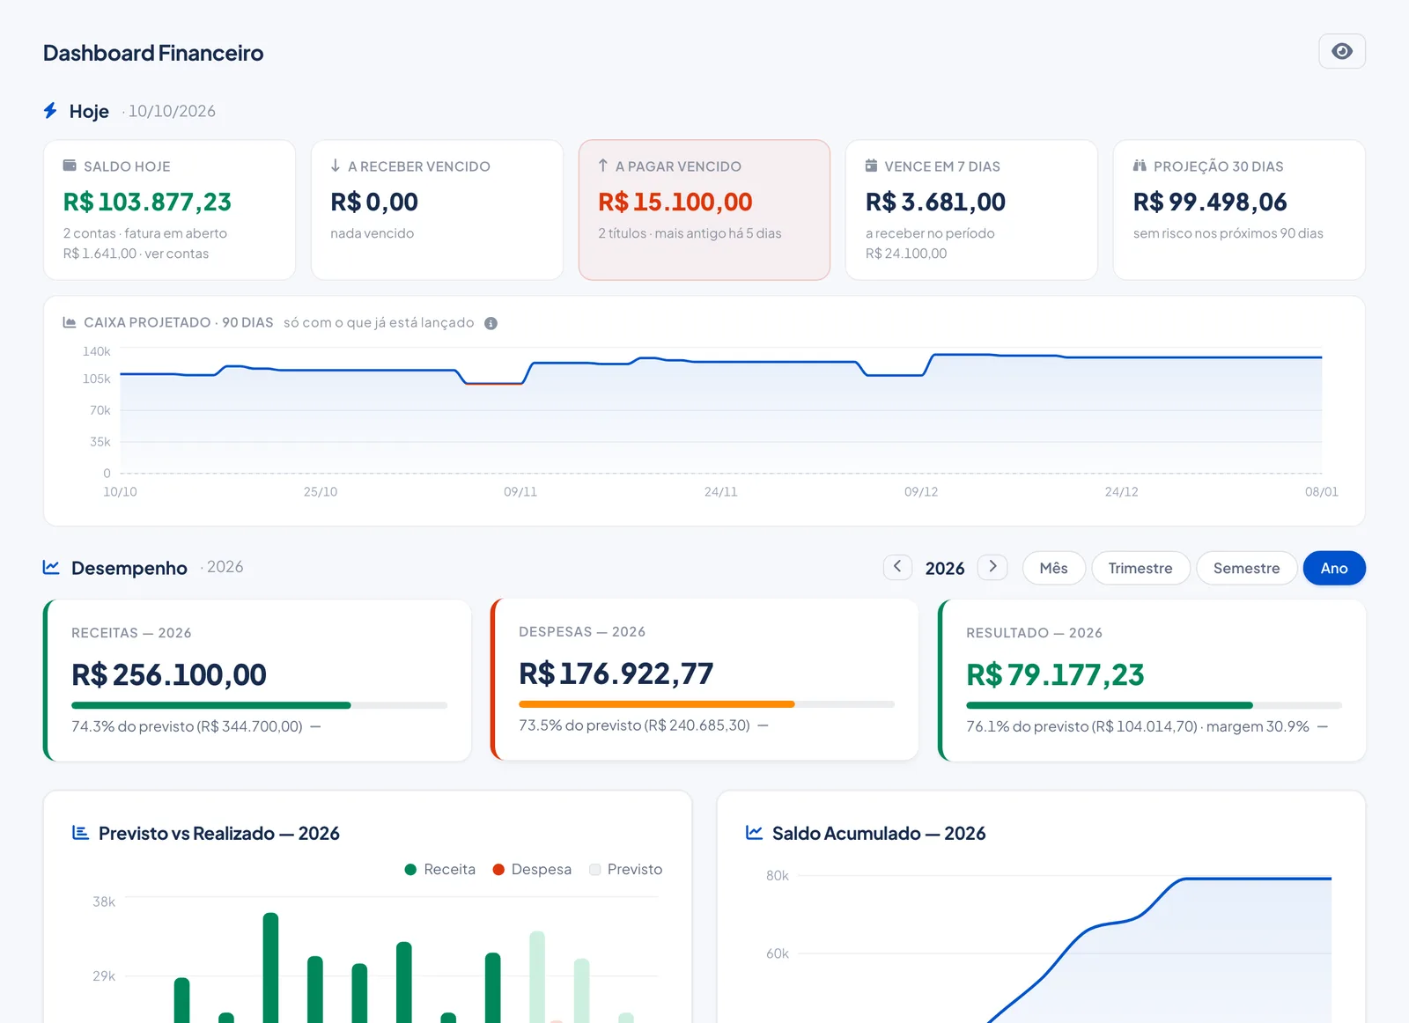Click the calendar icon on Vence em 7 Dias
Image resolution: width=1409 pixels, height=1023 pixels.
coord(871,166)
